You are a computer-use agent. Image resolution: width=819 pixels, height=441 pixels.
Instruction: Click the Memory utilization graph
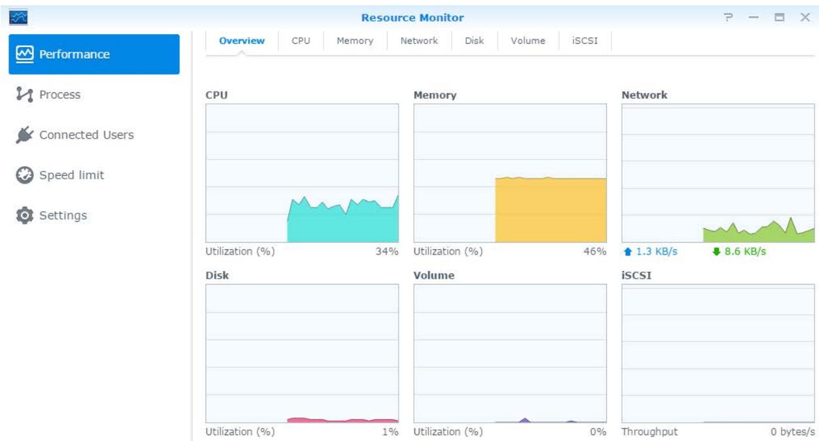510,173
